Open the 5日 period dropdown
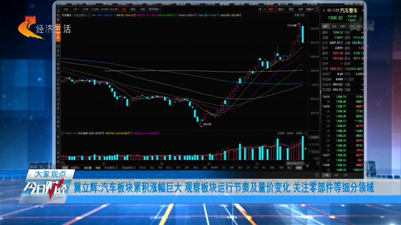The width and height of the screenshot is (401, 225). coord(76,9)
